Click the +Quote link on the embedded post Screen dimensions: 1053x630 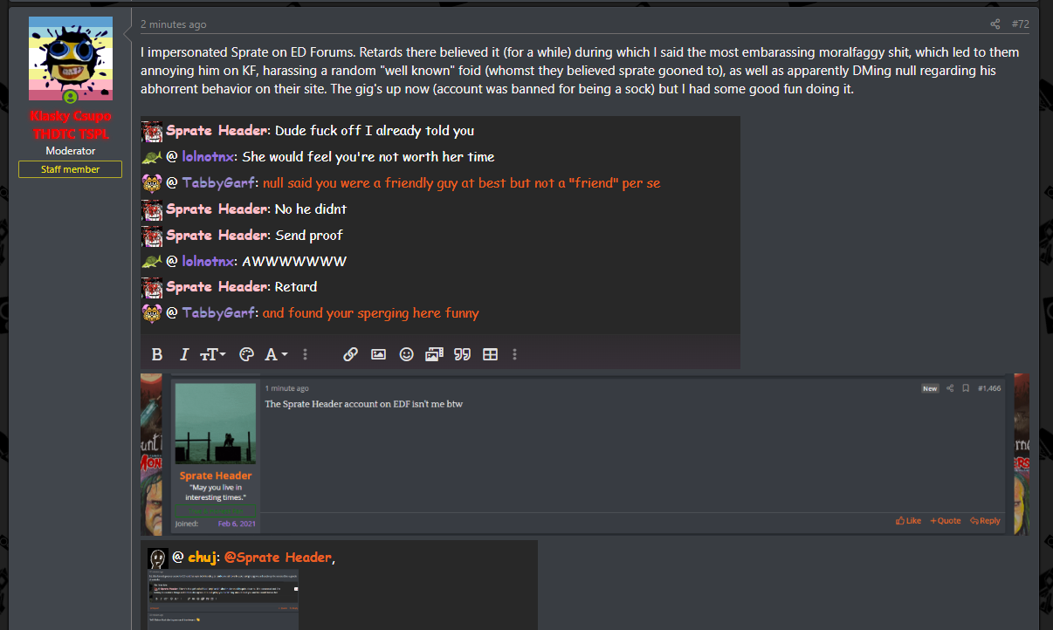(946, 521)
